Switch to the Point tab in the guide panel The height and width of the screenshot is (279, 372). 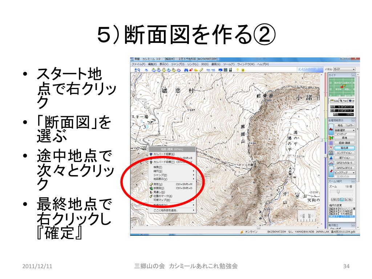pyautogui.click(x=344, y=101)
